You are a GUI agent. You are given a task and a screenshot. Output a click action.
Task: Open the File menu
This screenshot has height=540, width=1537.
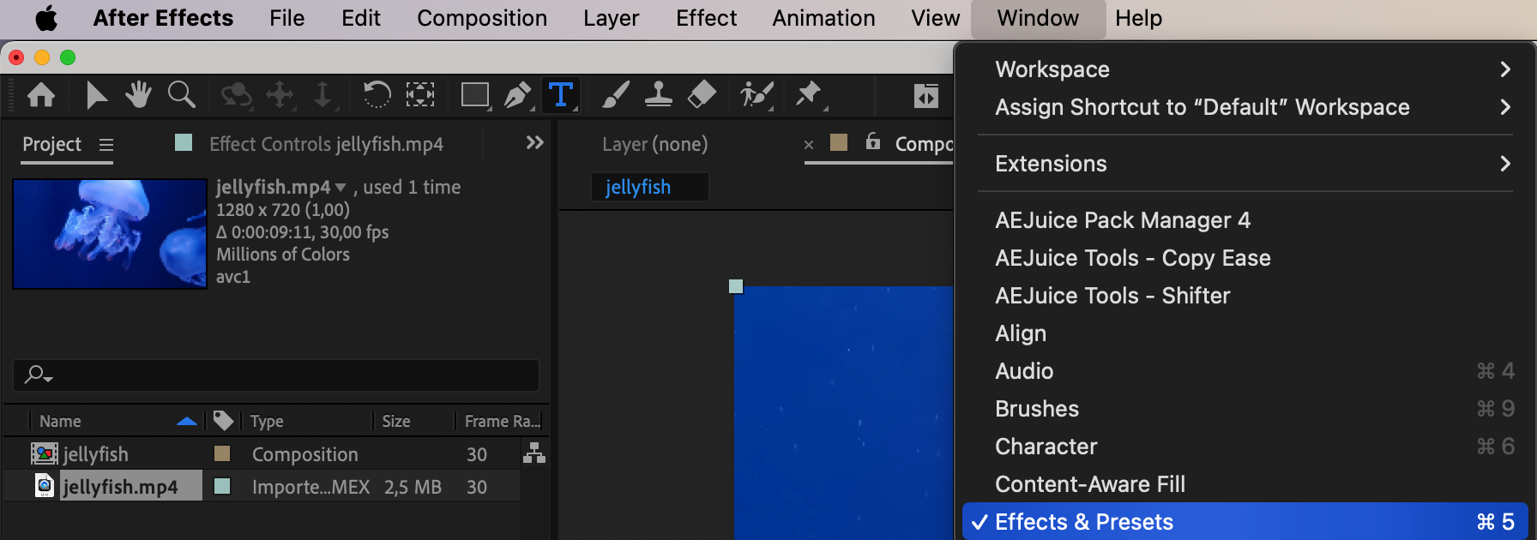click(x=286, y=18)
